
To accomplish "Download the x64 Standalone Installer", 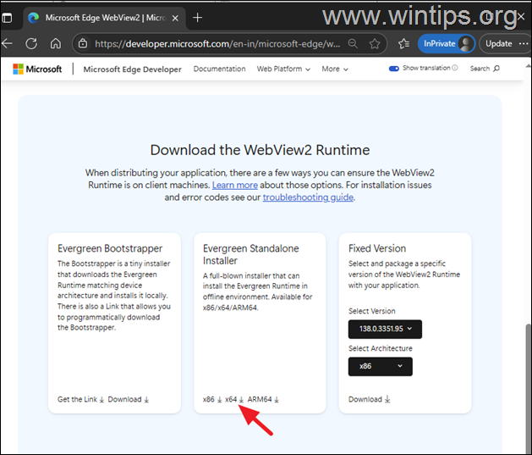I will 234,399.
